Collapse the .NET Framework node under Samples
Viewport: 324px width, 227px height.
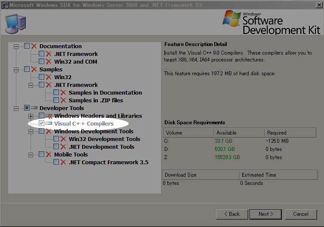(31, 85)
